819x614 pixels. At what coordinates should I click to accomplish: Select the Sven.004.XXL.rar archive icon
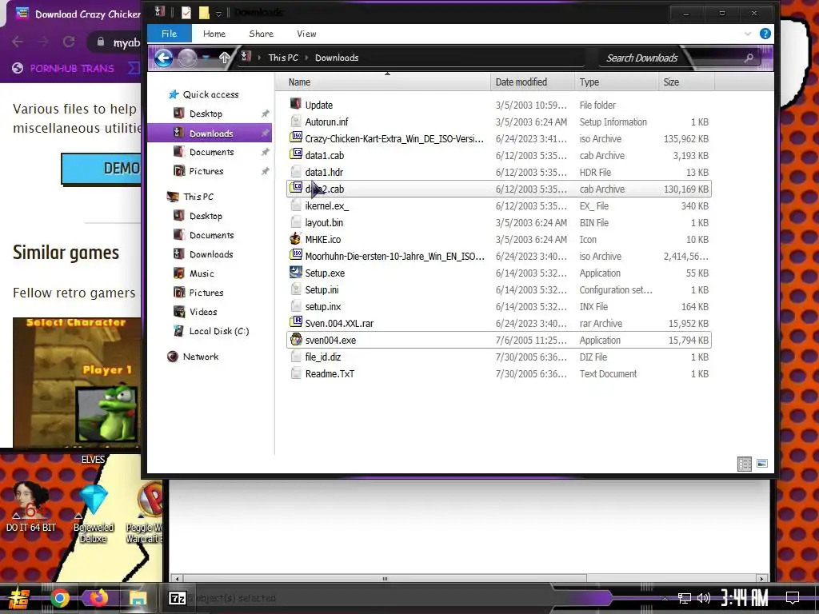(x=296, y=322)
